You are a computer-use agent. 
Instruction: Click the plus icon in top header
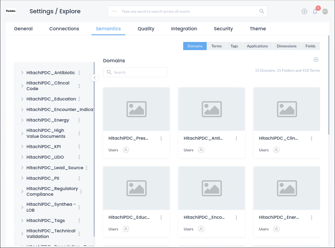304,11
